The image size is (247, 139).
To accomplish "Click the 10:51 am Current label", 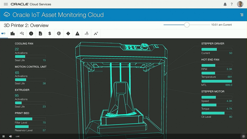I will pyautogui.click(x=221, y=25).
